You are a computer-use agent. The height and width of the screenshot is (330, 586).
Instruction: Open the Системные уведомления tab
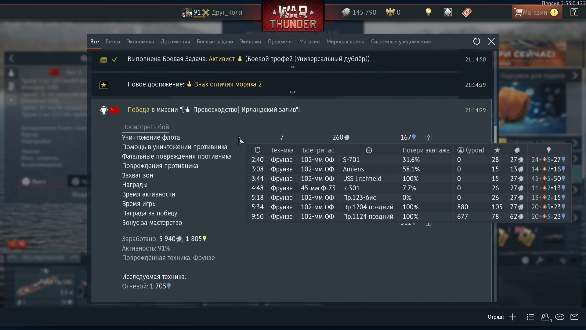click(x=401, y=42)
